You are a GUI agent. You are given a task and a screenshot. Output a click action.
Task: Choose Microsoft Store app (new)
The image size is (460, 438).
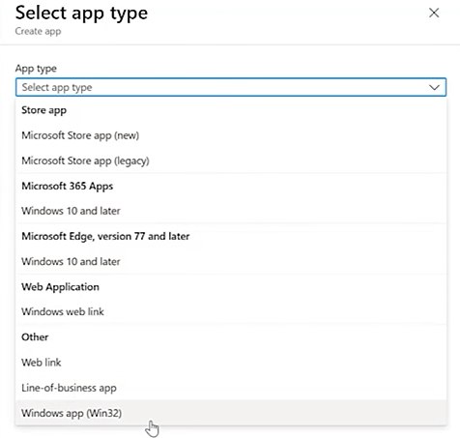pos(231,135)
